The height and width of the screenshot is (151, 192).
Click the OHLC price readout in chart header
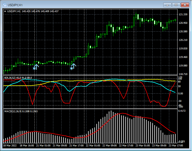click(x=40, y=11)
